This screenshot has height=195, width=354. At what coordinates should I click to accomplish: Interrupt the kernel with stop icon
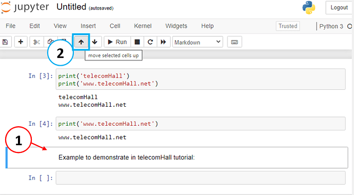coord(137,42)
